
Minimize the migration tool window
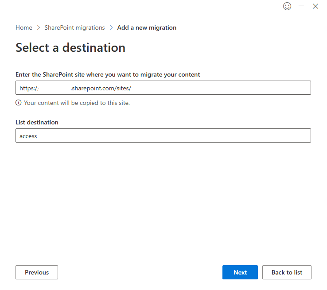click(301, 6)
